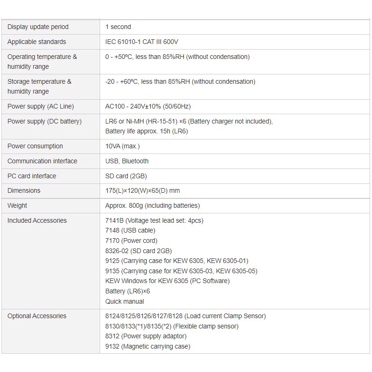Click "KEW Windows for KEW 6305 (PC Software)"
The height and width of the screenshot is (372, 372).
pos(168,281)
